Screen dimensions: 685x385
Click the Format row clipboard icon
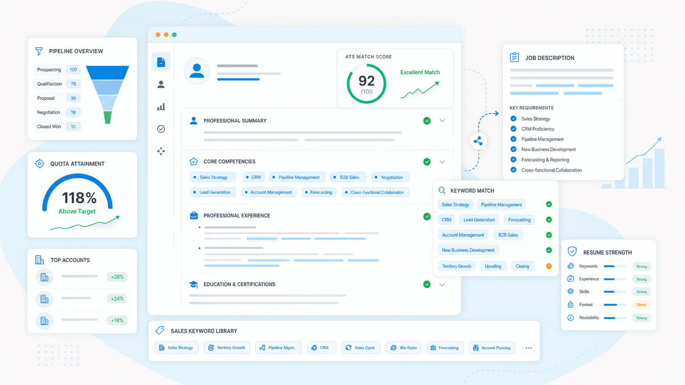570,305
